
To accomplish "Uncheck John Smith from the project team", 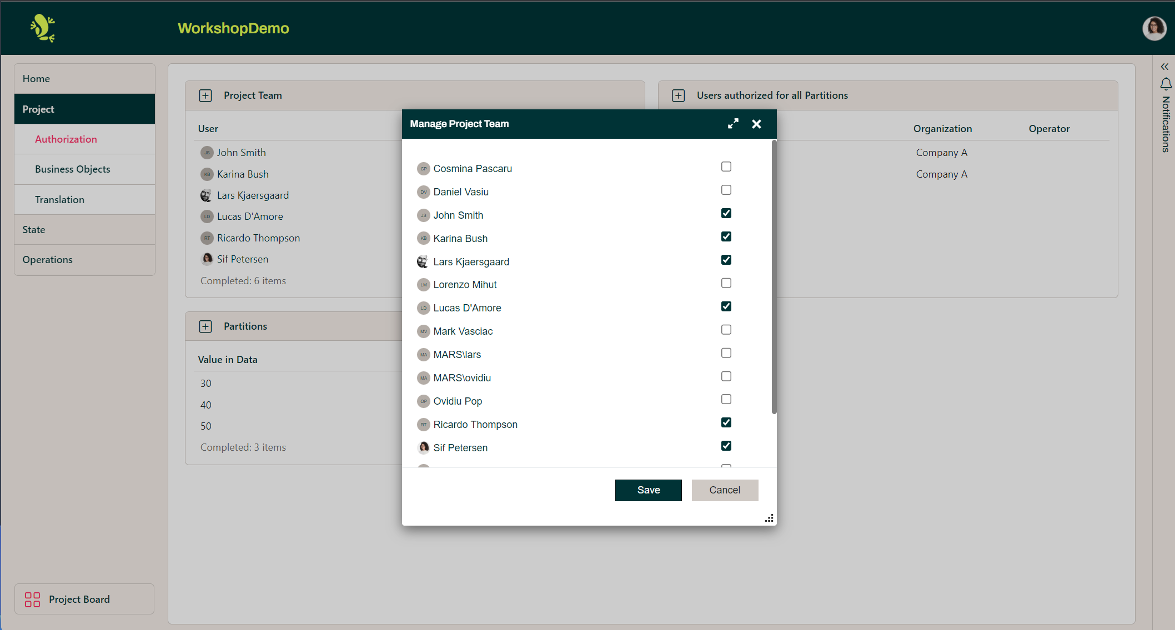I will click(x=726, y=213).
